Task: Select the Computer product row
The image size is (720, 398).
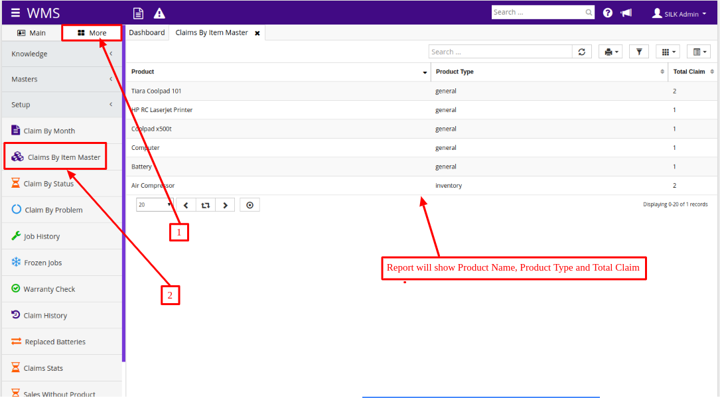Action: point(421,148)
